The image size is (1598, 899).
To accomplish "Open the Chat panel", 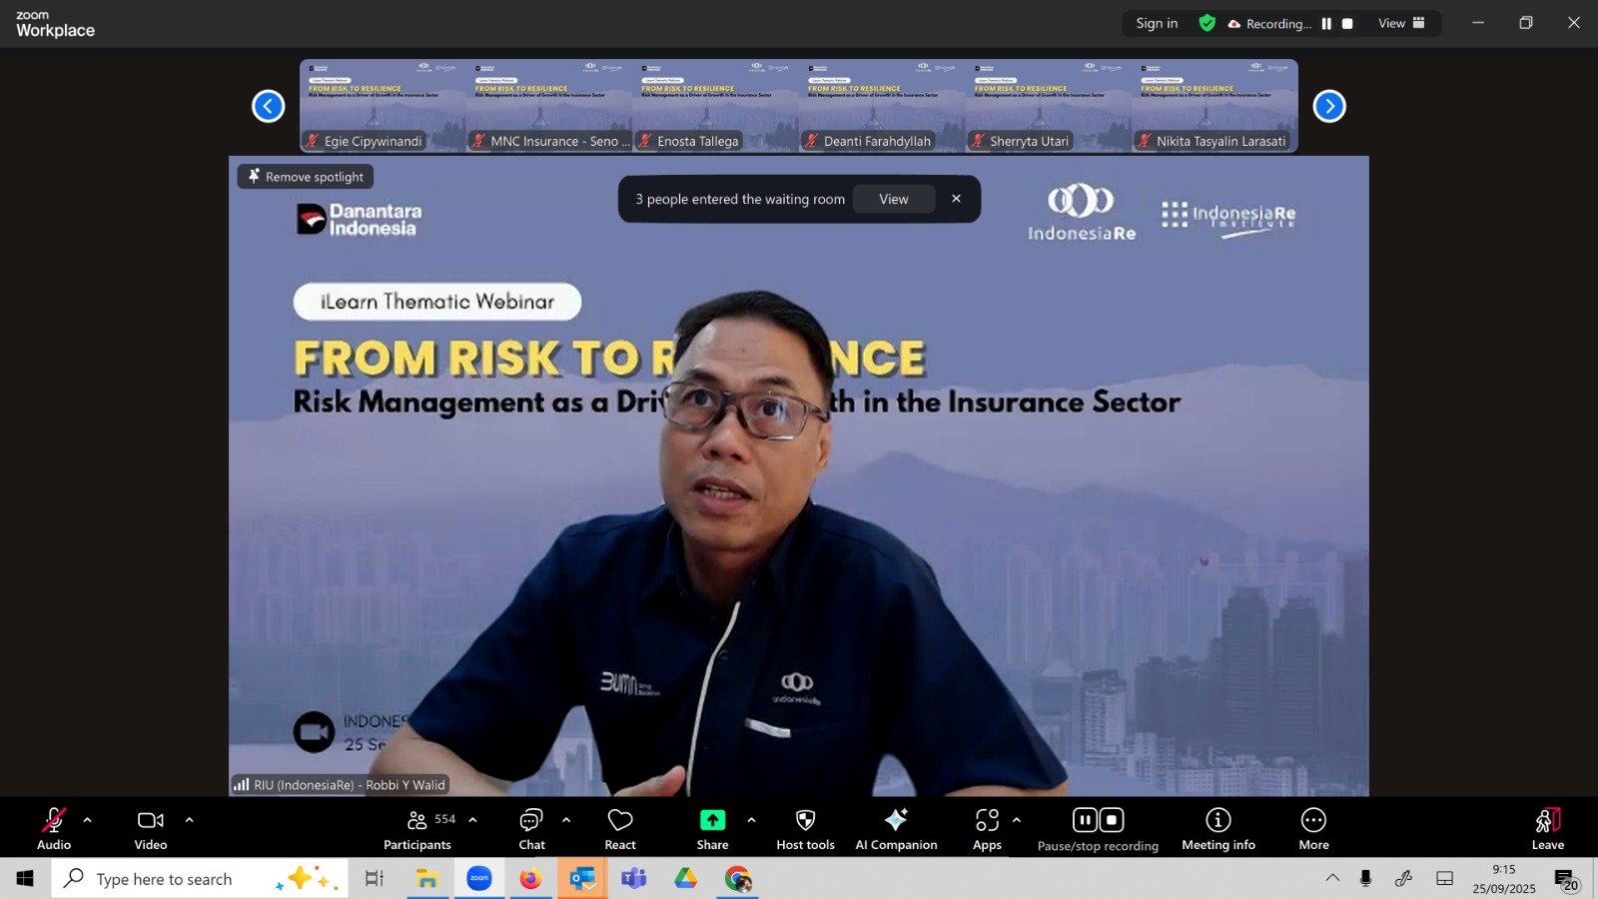I will [x=531, y=828].
